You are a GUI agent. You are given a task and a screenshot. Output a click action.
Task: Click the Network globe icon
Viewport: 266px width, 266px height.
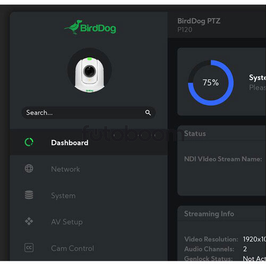(29, 169)
